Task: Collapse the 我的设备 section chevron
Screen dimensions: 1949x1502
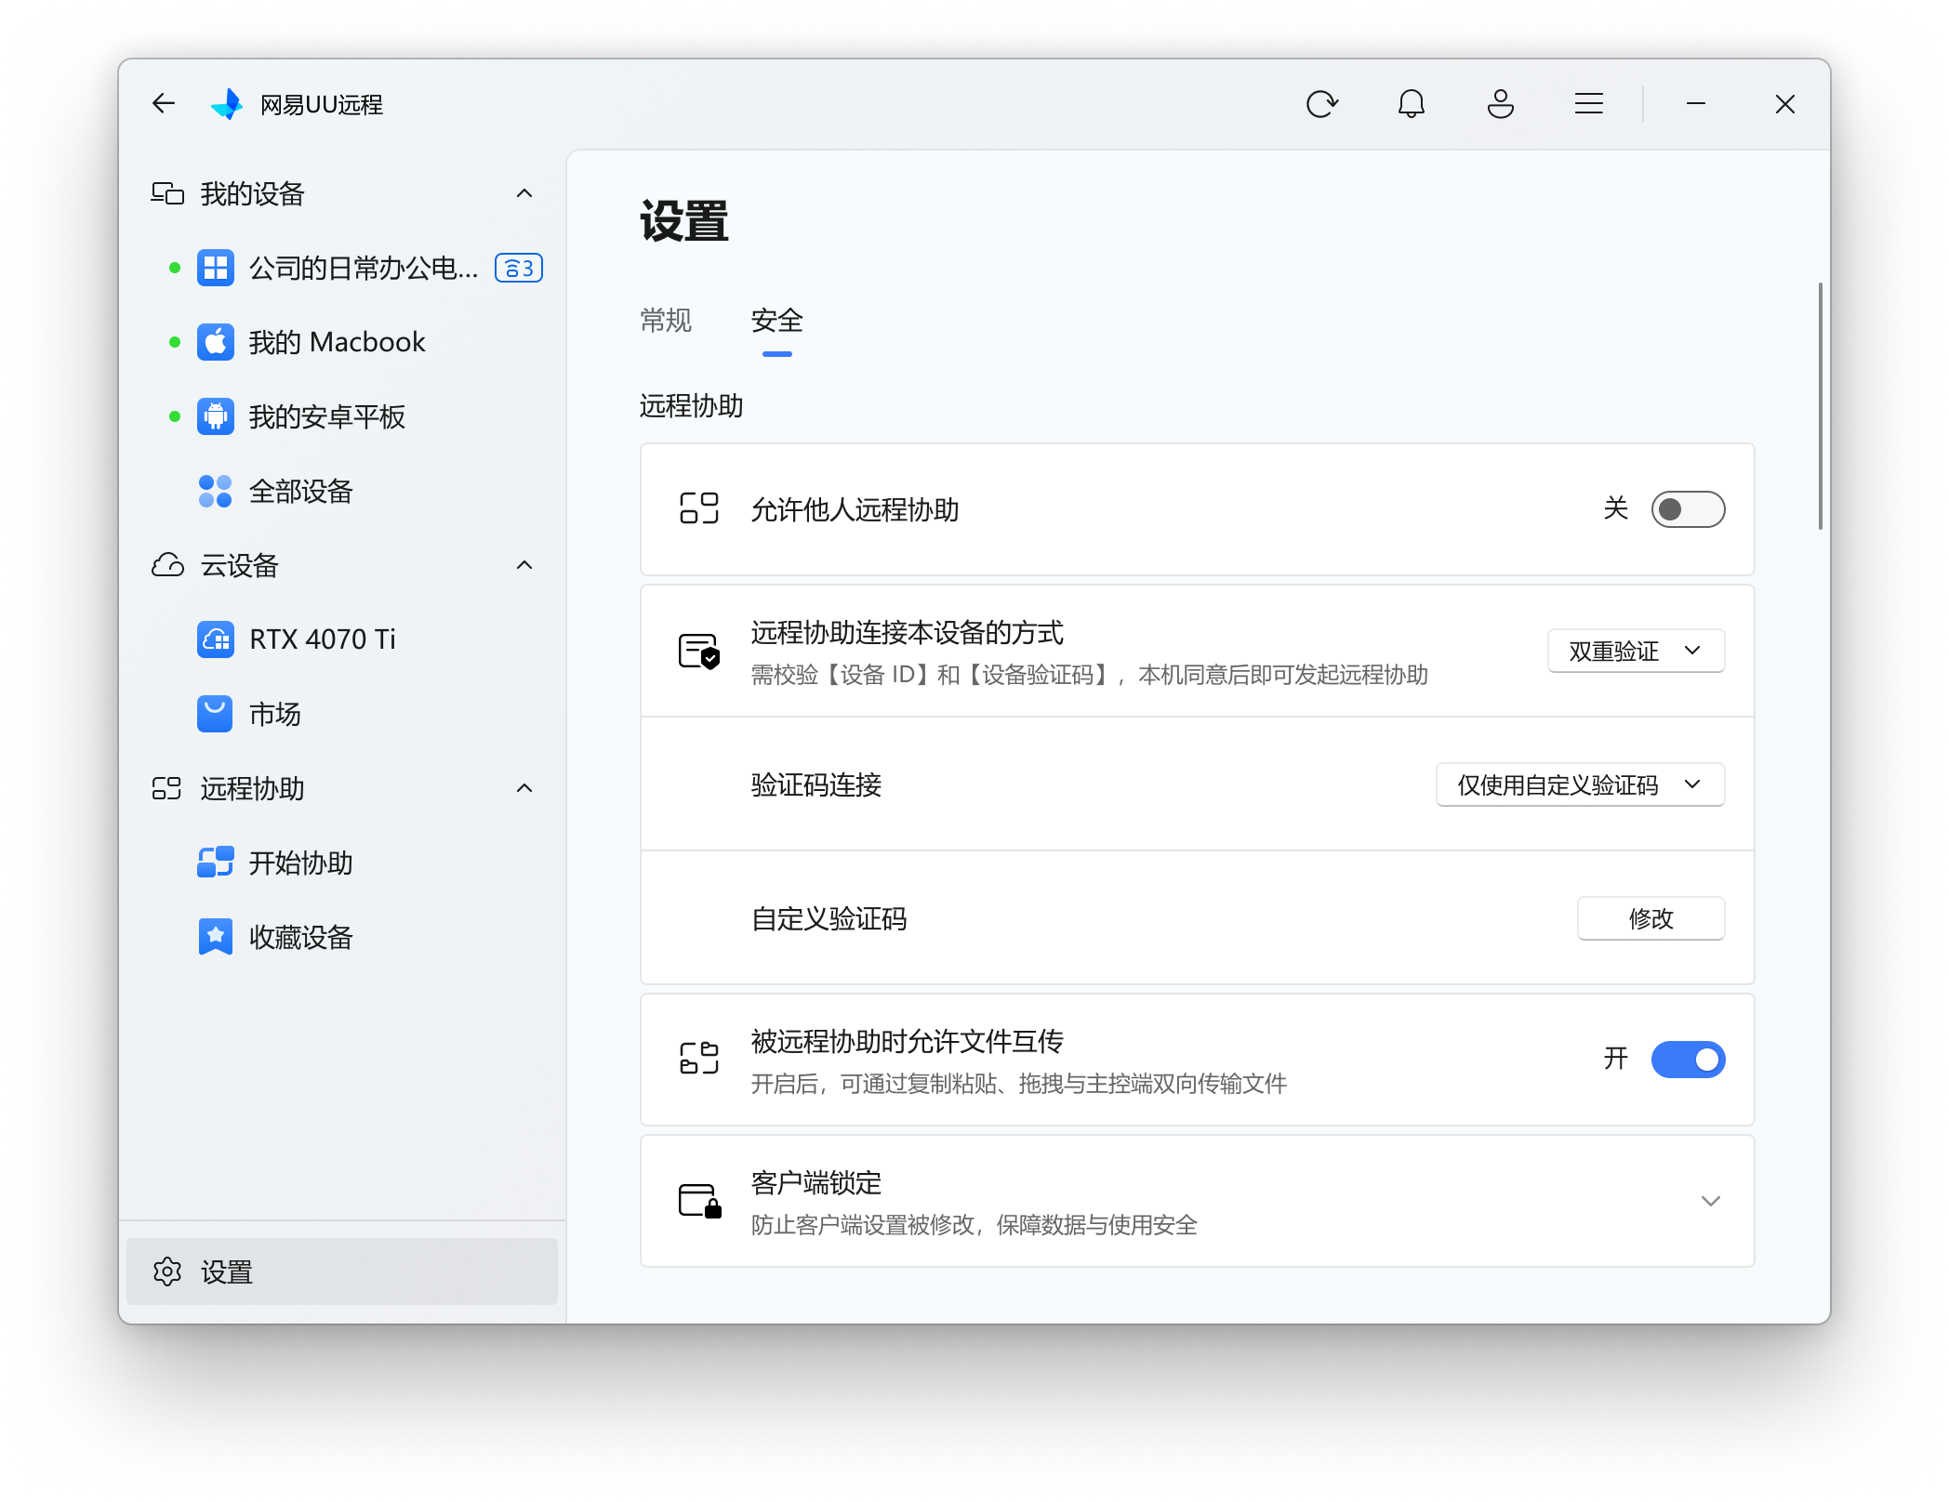Action: coord(524,193)
